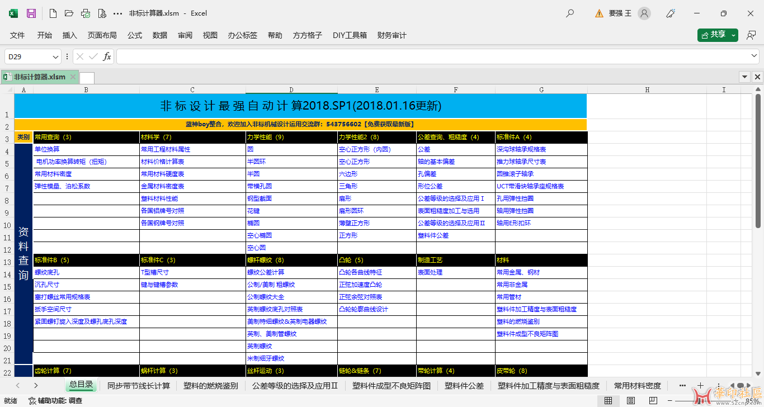The image size is (764, 407).
Task: Open the 财务审计 ribbon tab
Action: (x=392, y=35)
